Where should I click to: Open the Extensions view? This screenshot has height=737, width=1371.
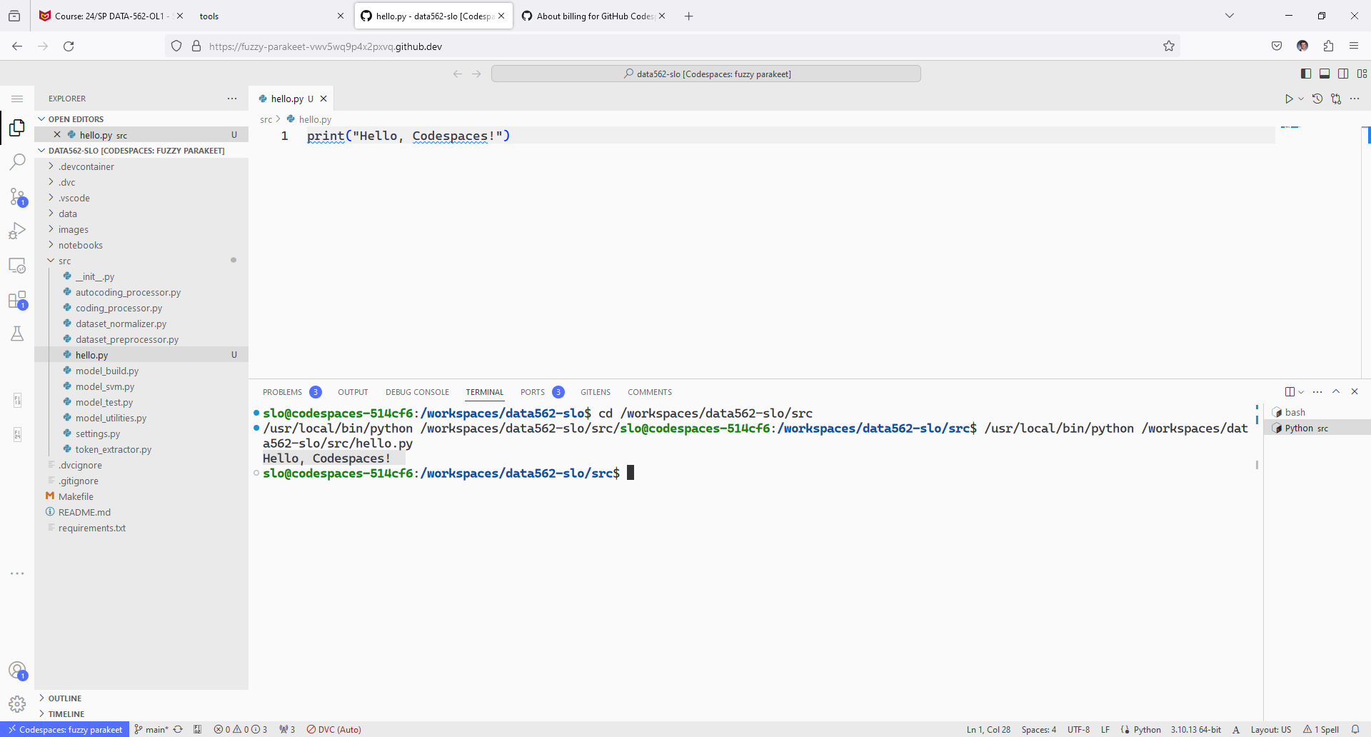point(17,300)
